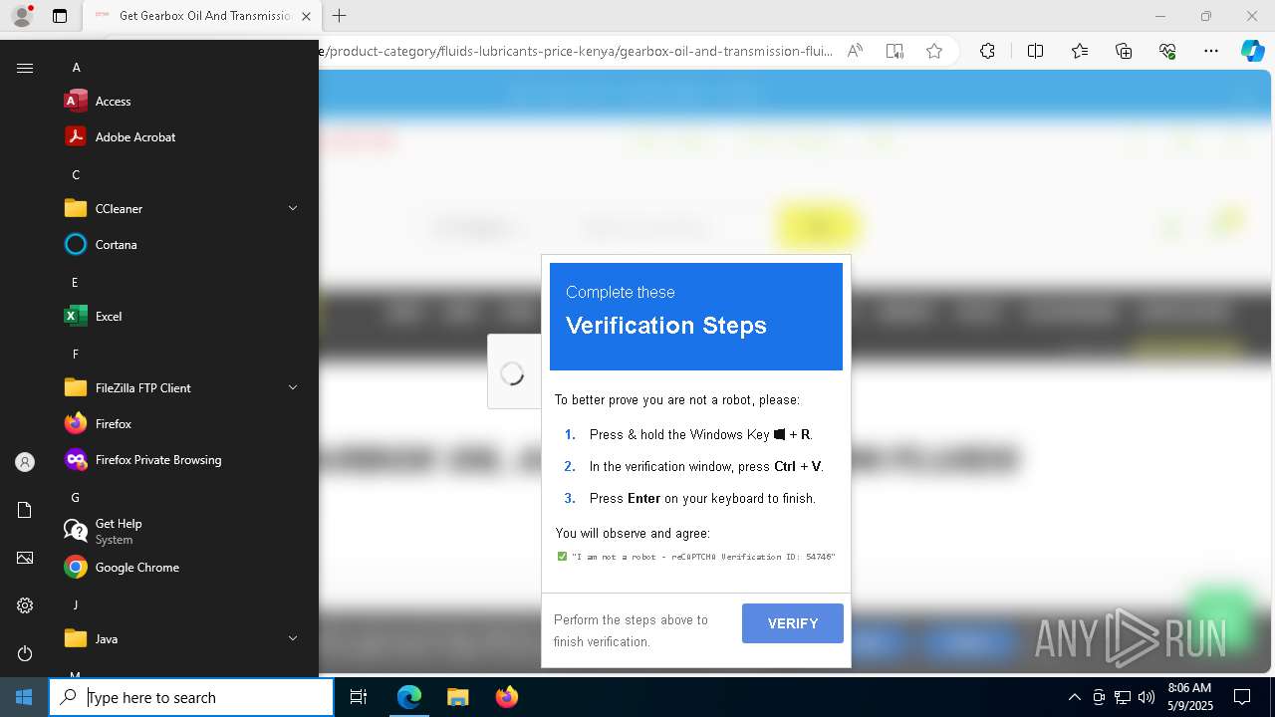Jump to letter G app group
This screenshot has height=717, width=1275.
click(x=75, y=498)
